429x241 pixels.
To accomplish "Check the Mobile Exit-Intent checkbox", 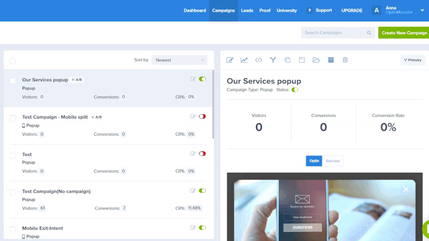I will (x=12, y=229).
